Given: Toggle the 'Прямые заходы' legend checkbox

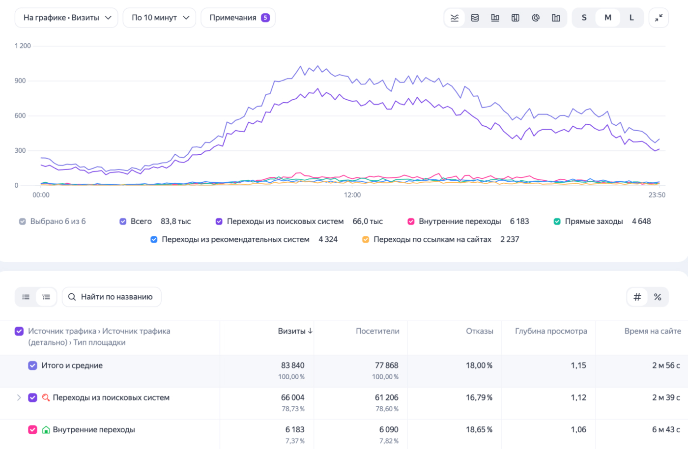Looking at the screenshot, I should point(557,222).
